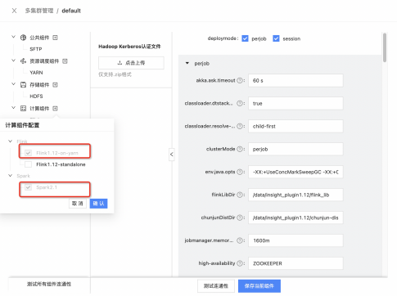
Task: Edit the jobmanager memory 1600m field
Action: 295,240
